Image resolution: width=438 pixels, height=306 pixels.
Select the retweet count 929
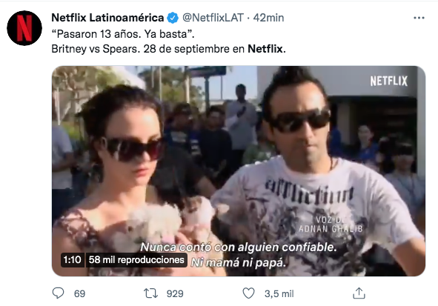175,293
